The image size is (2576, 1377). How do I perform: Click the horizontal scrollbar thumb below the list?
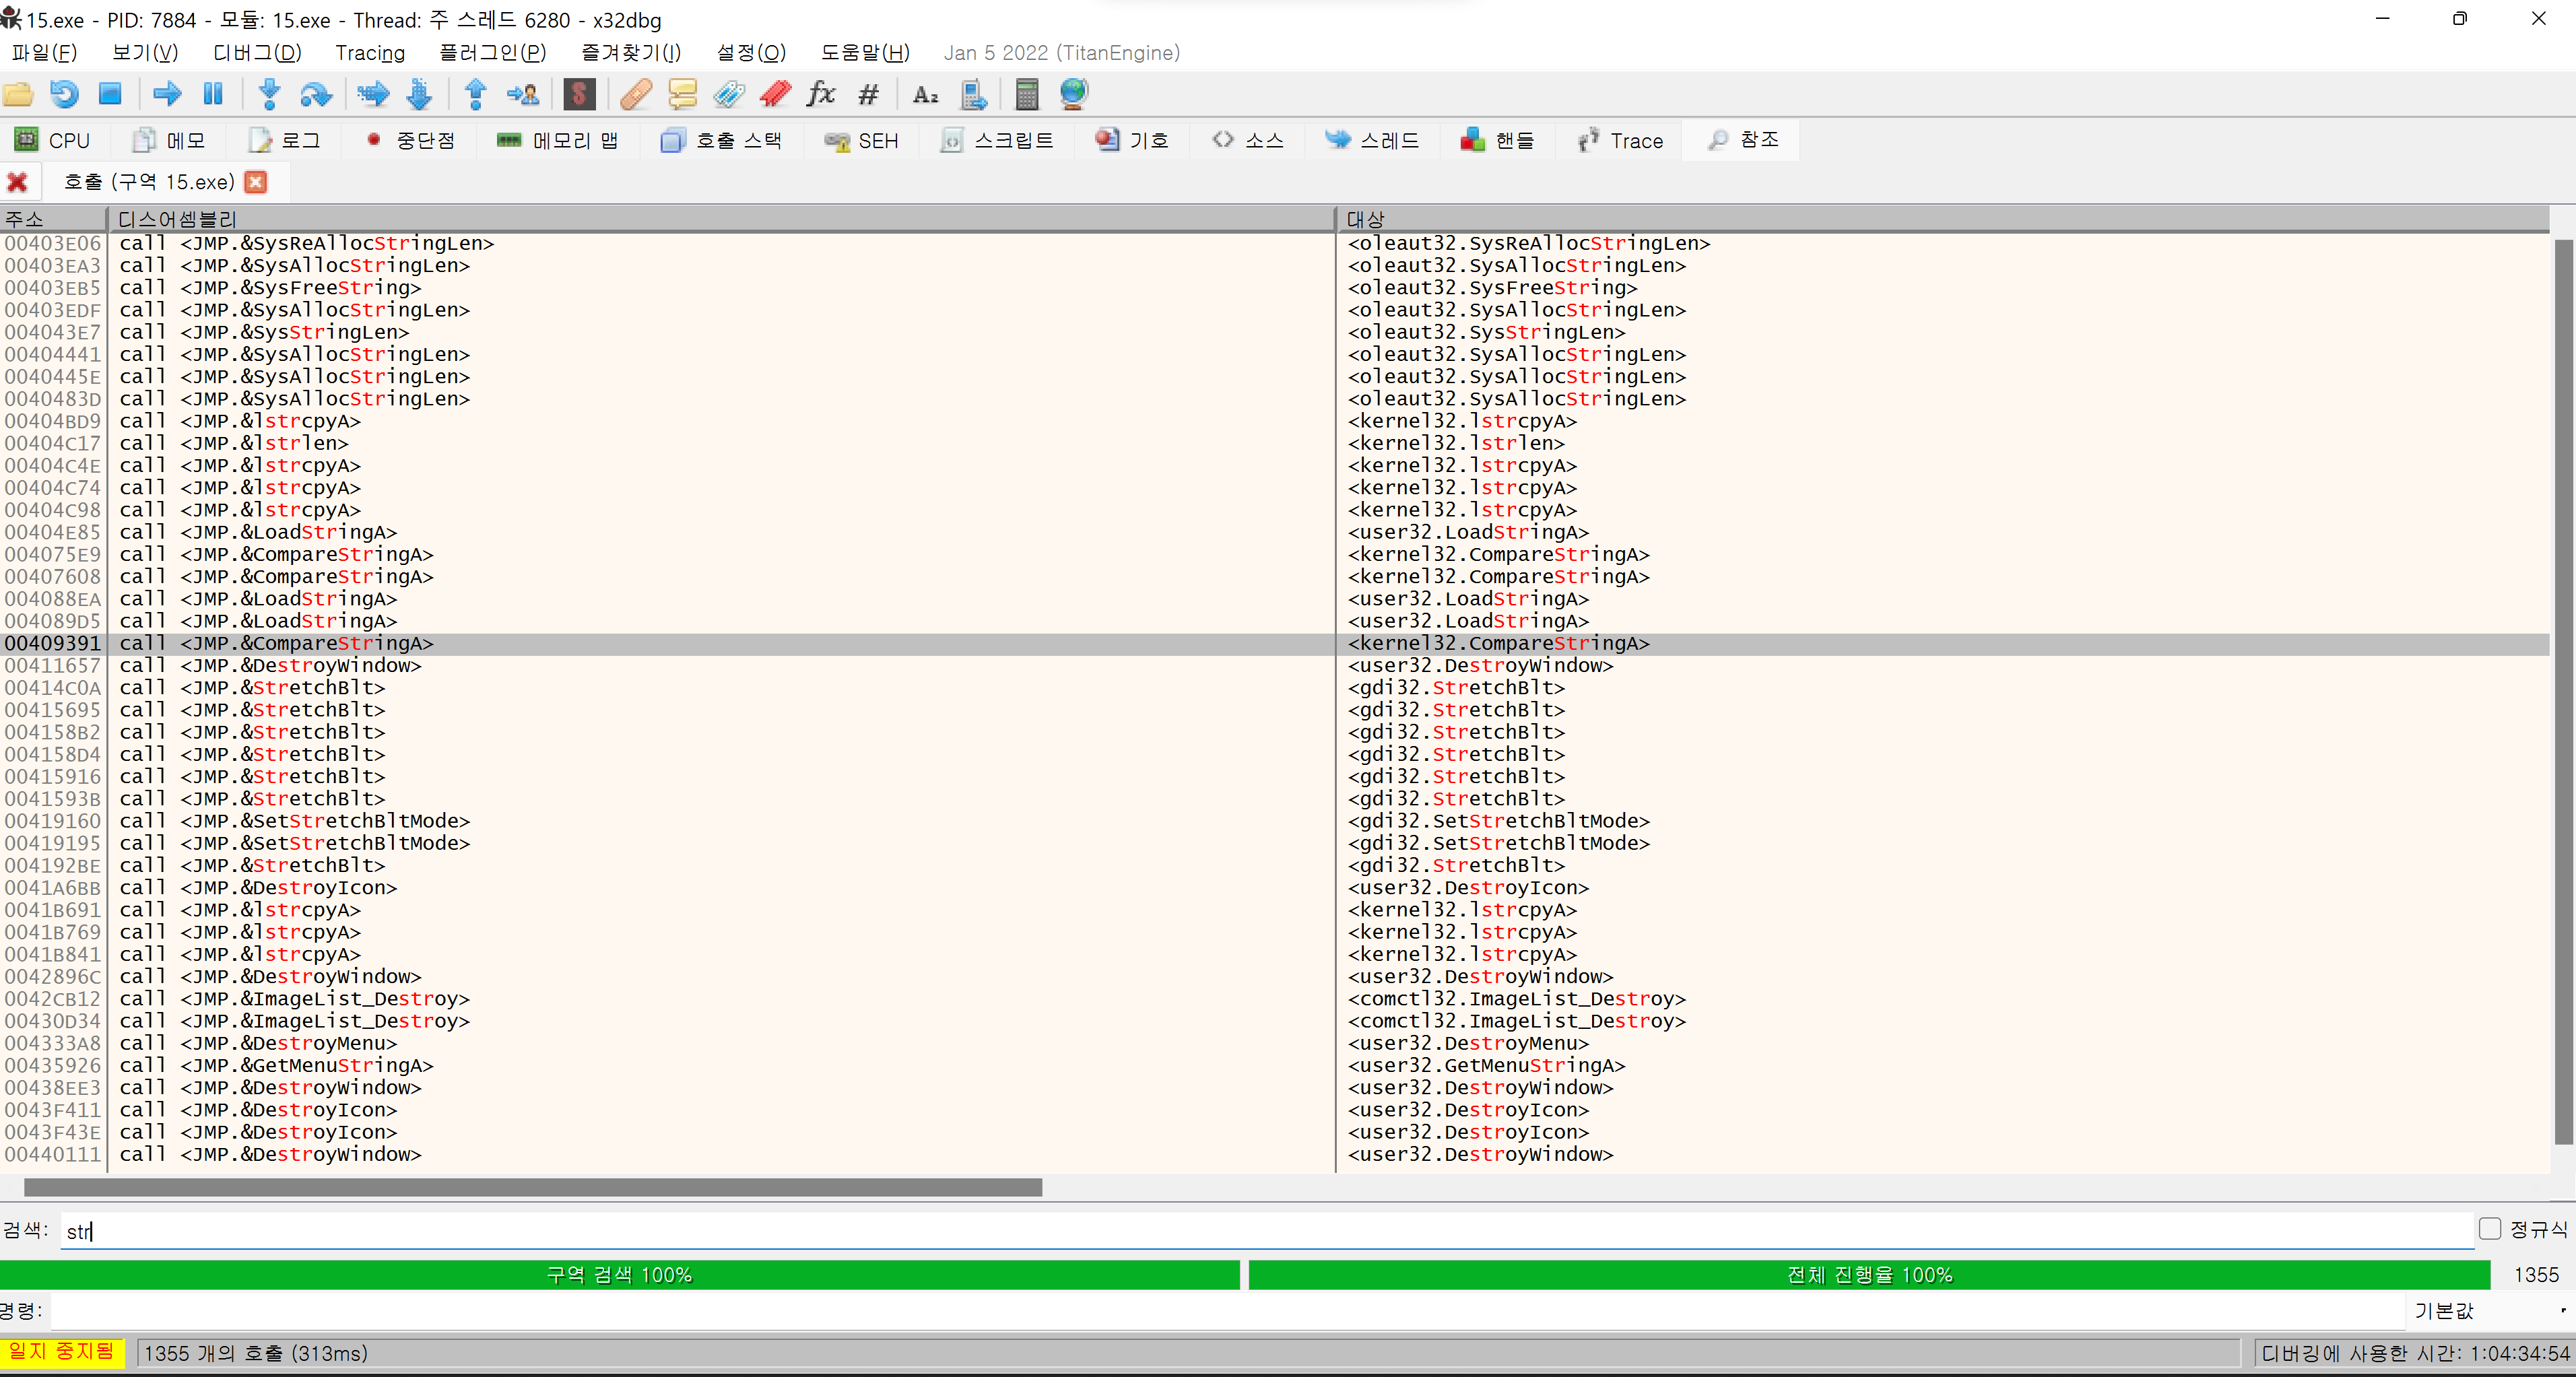click(x=533, y=1187)
